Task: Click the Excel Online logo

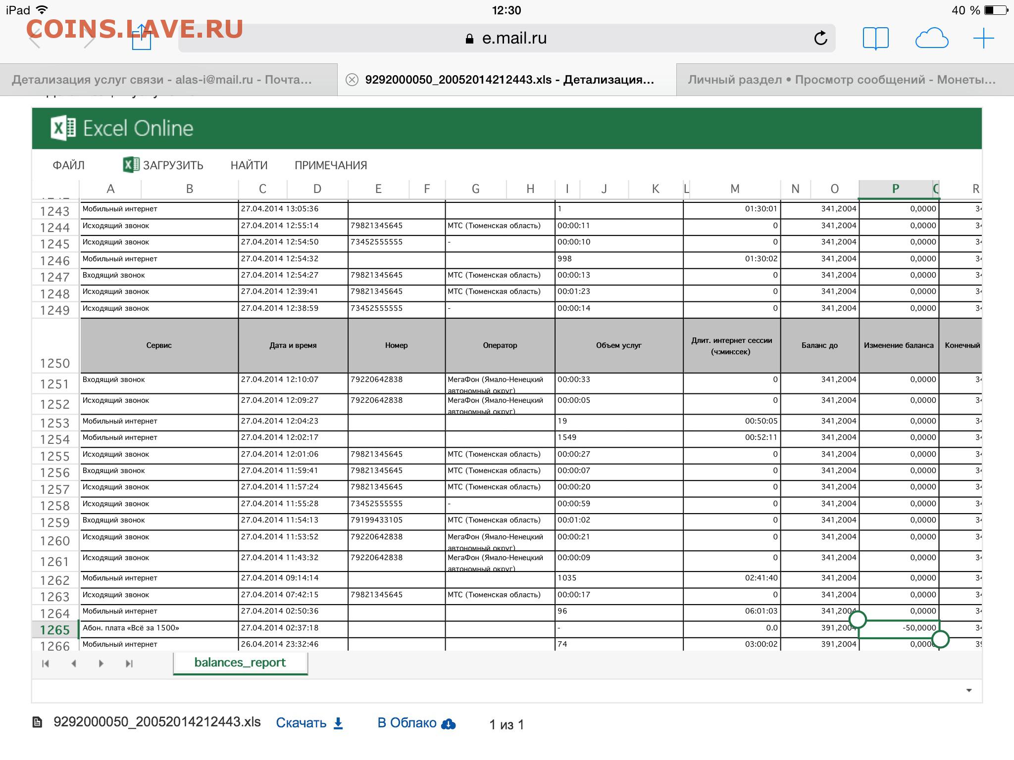Action: point(122,128)
